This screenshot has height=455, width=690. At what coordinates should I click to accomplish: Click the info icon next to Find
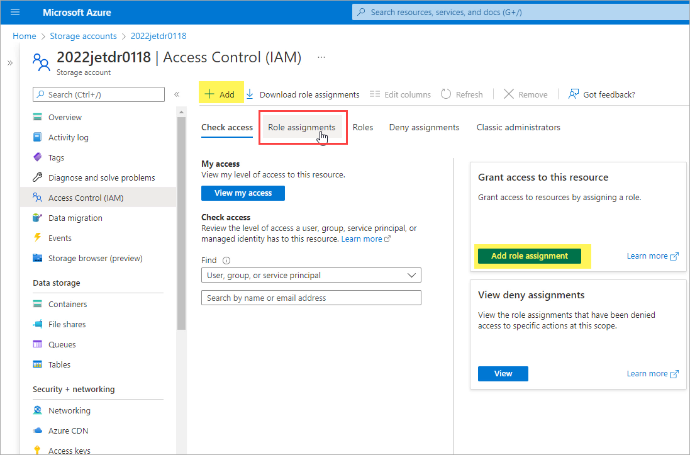pos(226,261)
